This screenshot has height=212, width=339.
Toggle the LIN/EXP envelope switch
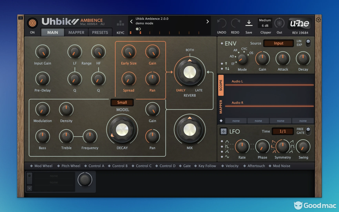click(308, 43)
